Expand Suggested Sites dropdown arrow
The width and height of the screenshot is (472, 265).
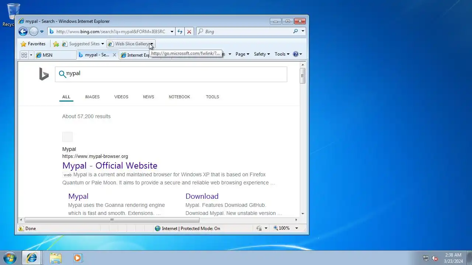coord(103,44)
